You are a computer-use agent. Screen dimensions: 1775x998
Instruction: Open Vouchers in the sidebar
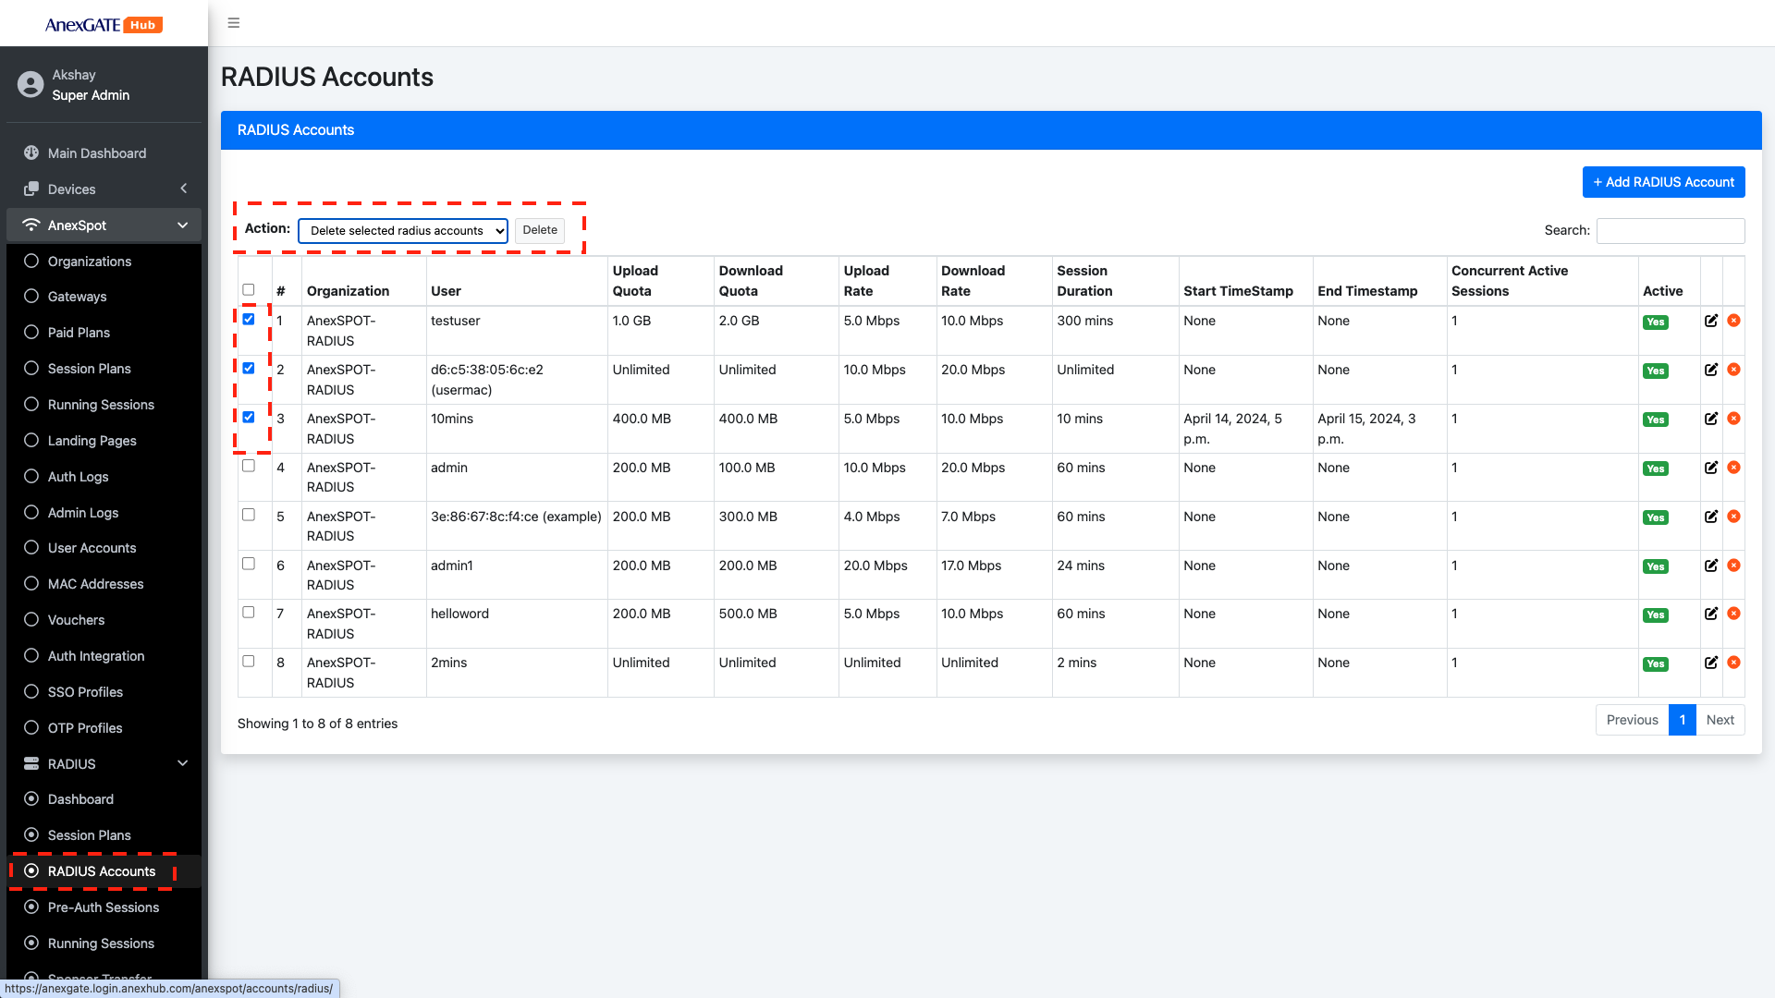pyautogui.click(x=76, y=620)
